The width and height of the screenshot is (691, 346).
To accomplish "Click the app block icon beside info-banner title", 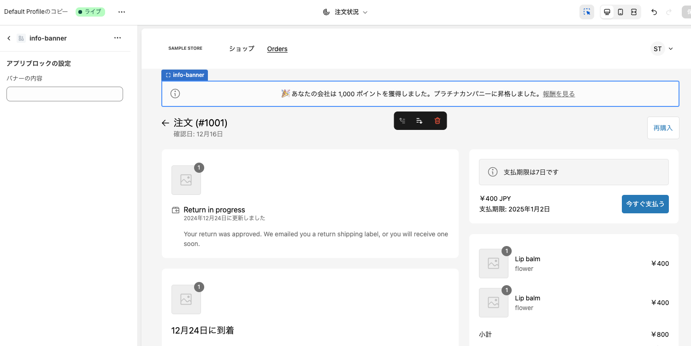I will 21,38.
